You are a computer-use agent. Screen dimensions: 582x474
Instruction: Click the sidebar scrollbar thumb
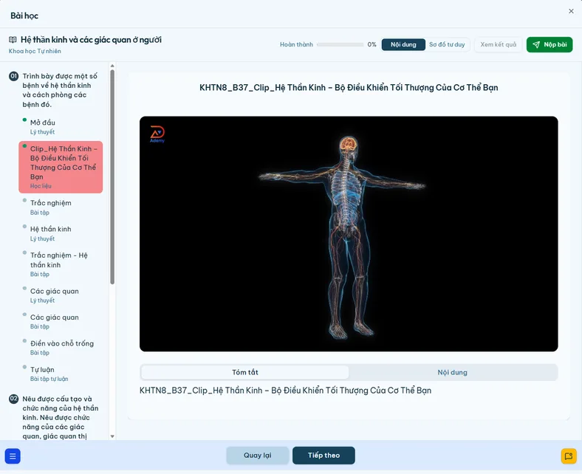pyautogui.click(x=112, y=177)
